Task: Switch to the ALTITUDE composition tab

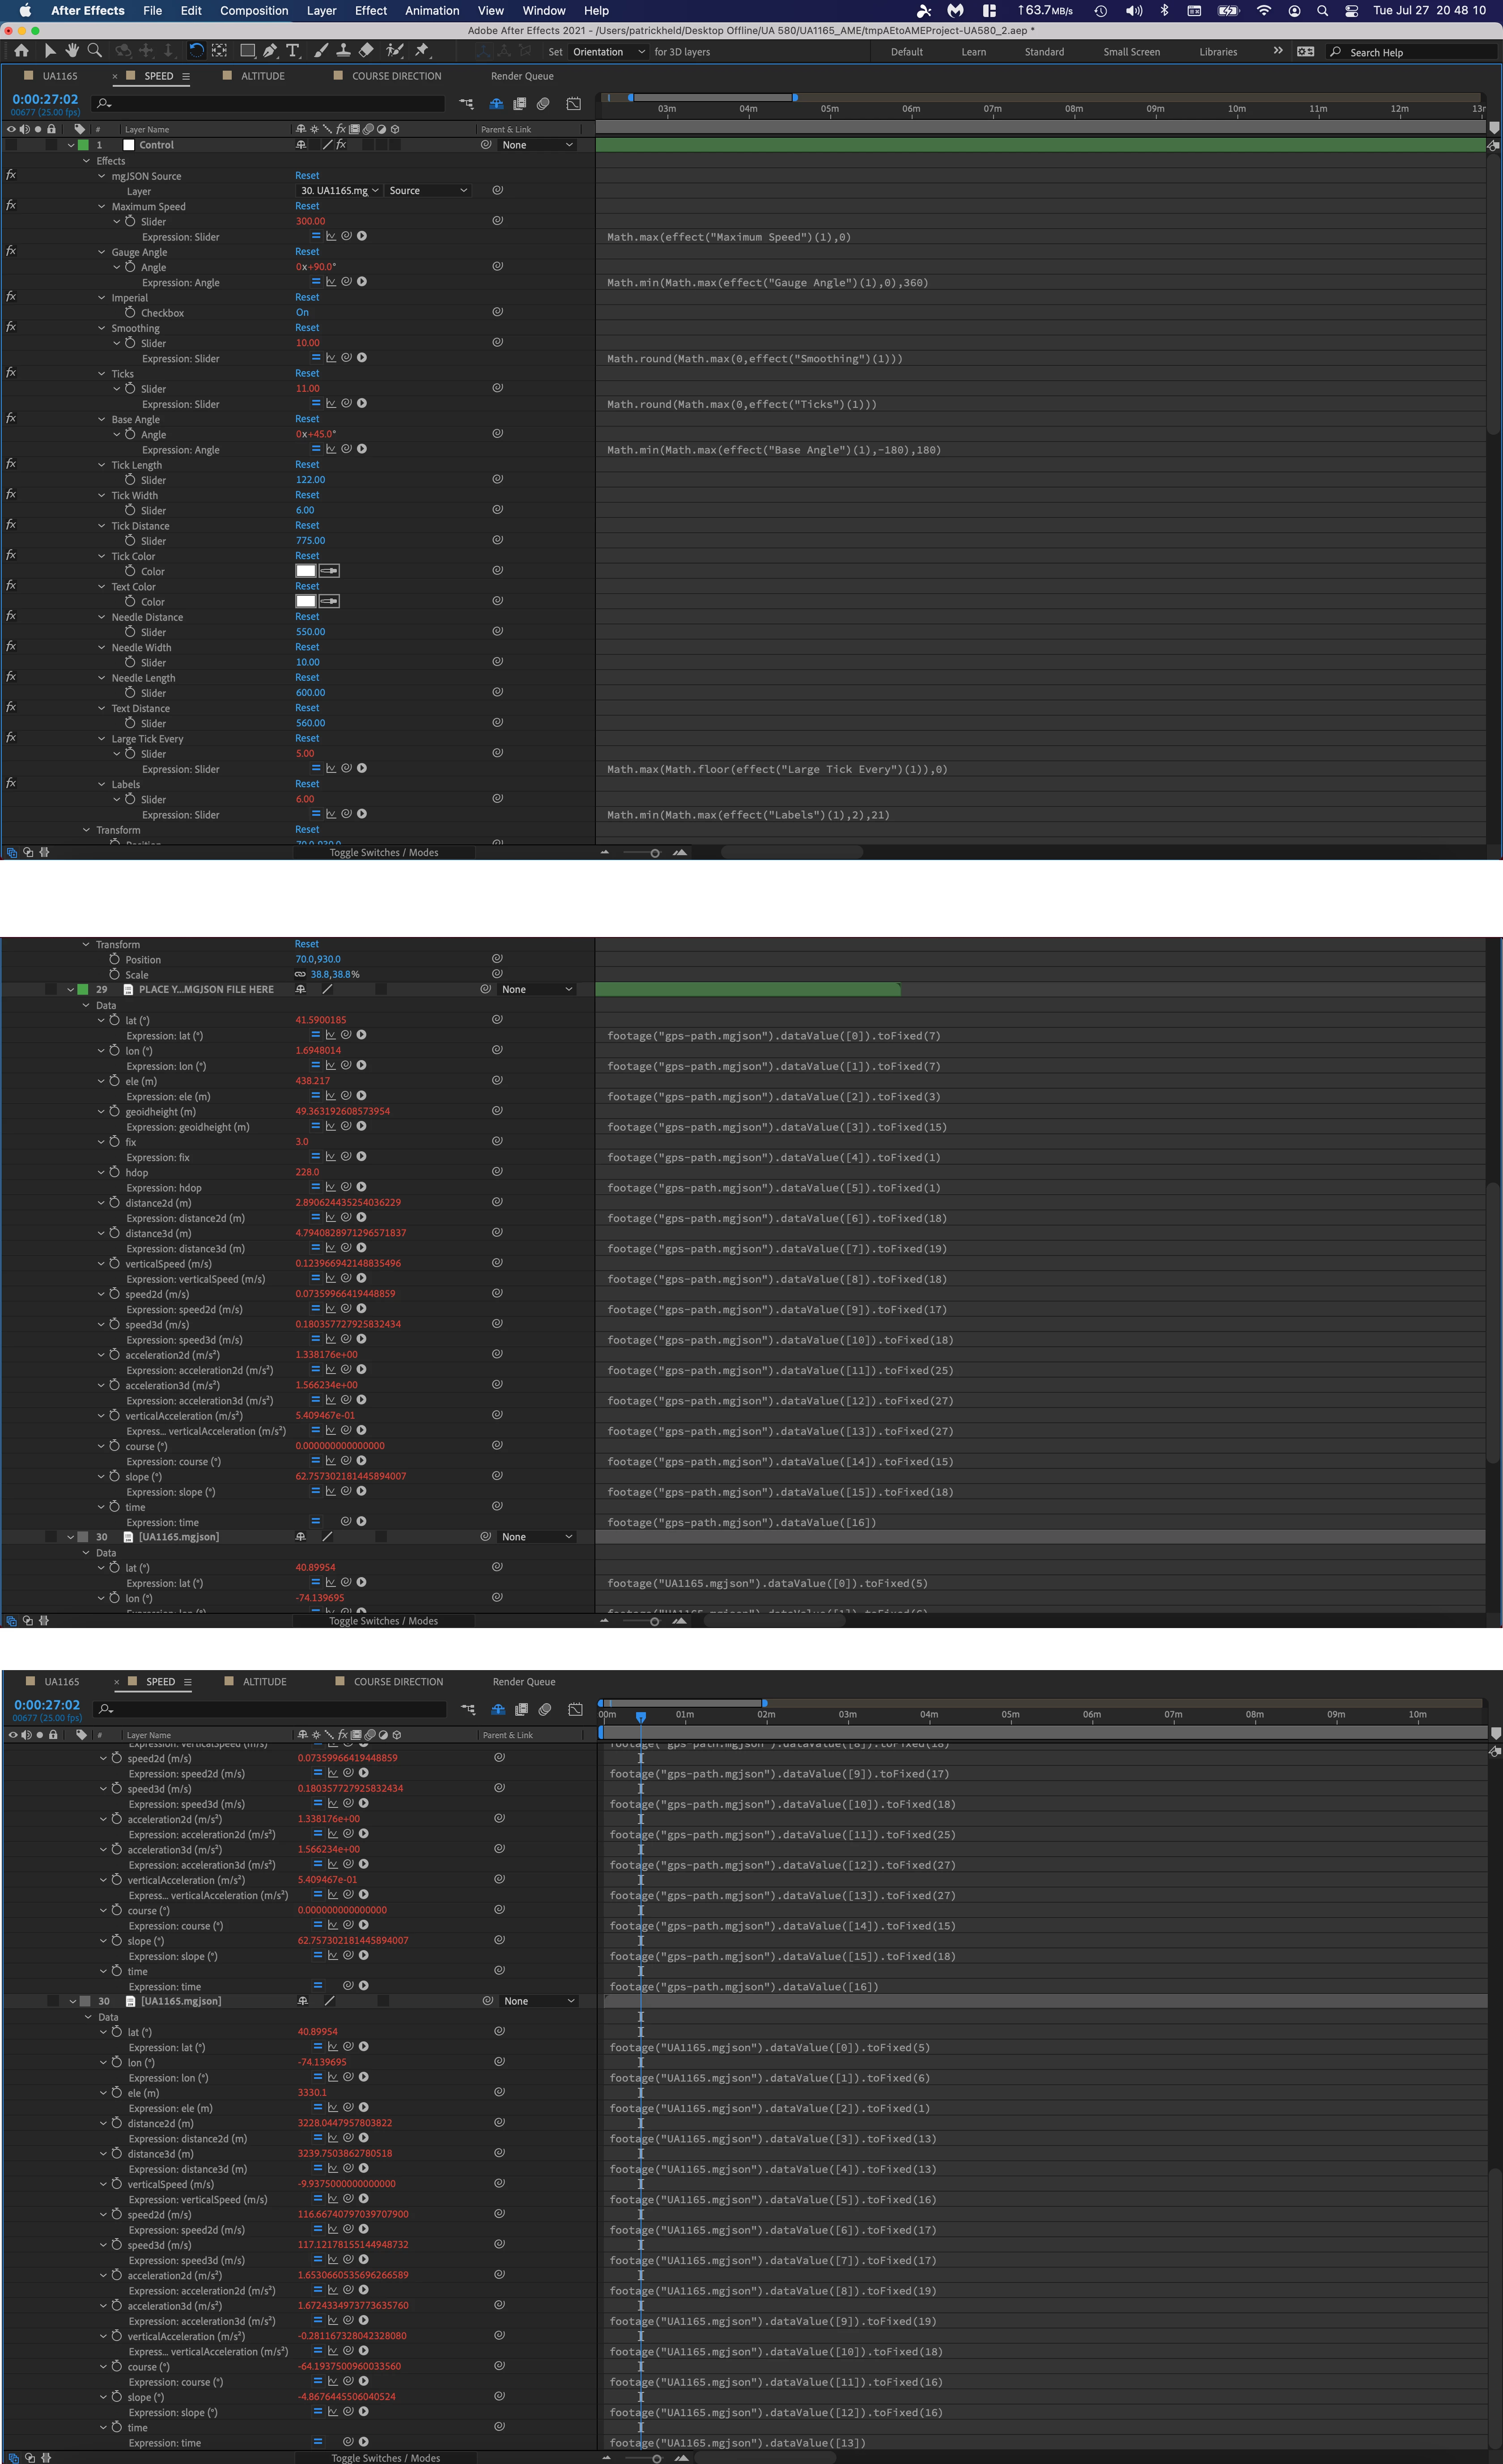Action: [x=262, y=76]
